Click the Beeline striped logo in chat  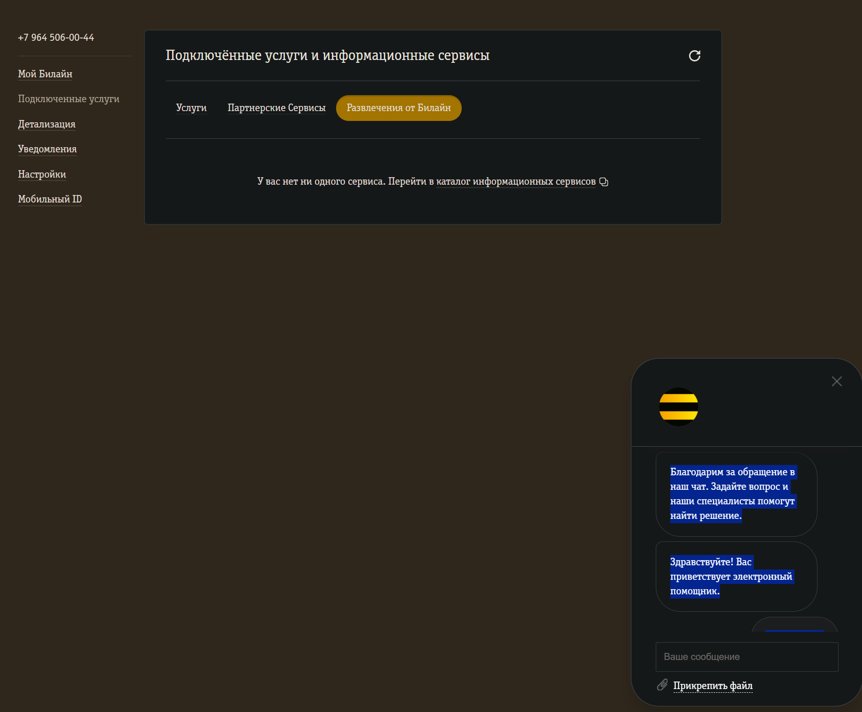coord(678,406)
